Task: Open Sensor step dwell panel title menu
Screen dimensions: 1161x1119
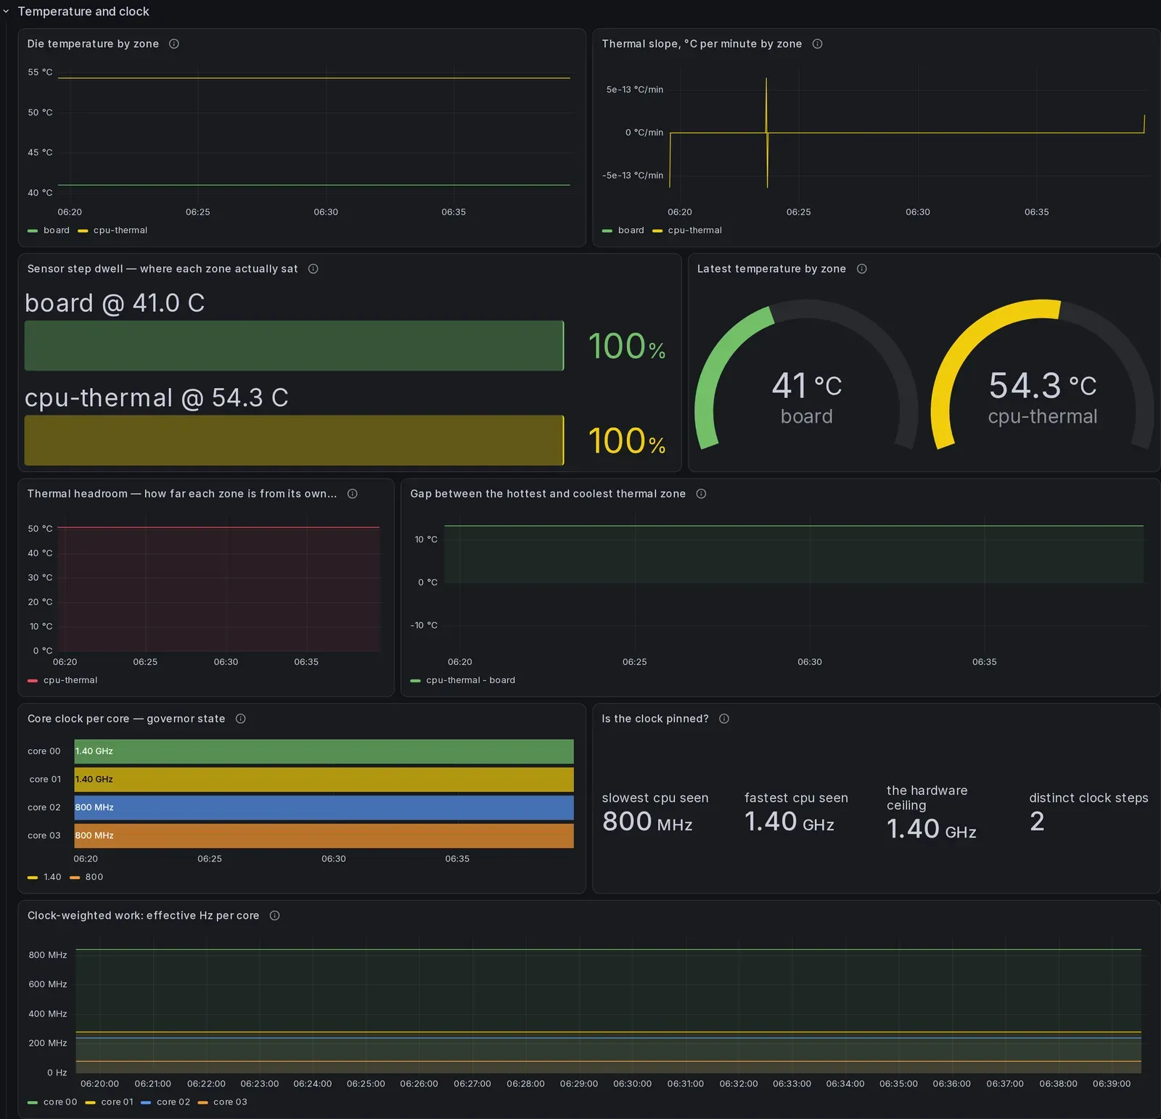Action: pyautogui.click(x=163, y=269)
